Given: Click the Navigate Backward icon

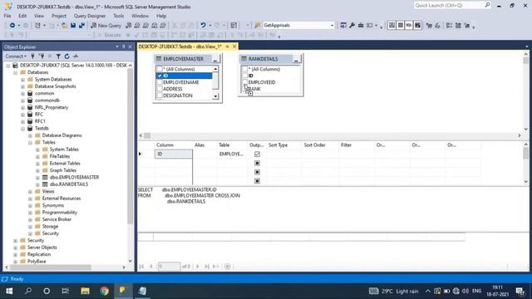Looking at the screenshot, I should (12, 26).
